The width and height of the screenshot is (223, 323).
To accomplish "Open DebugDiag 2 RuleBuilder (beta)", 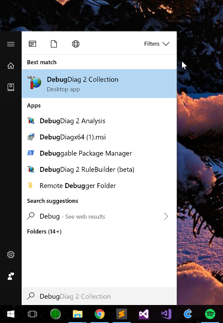I will pyautogui.click(x=99, y=169).
